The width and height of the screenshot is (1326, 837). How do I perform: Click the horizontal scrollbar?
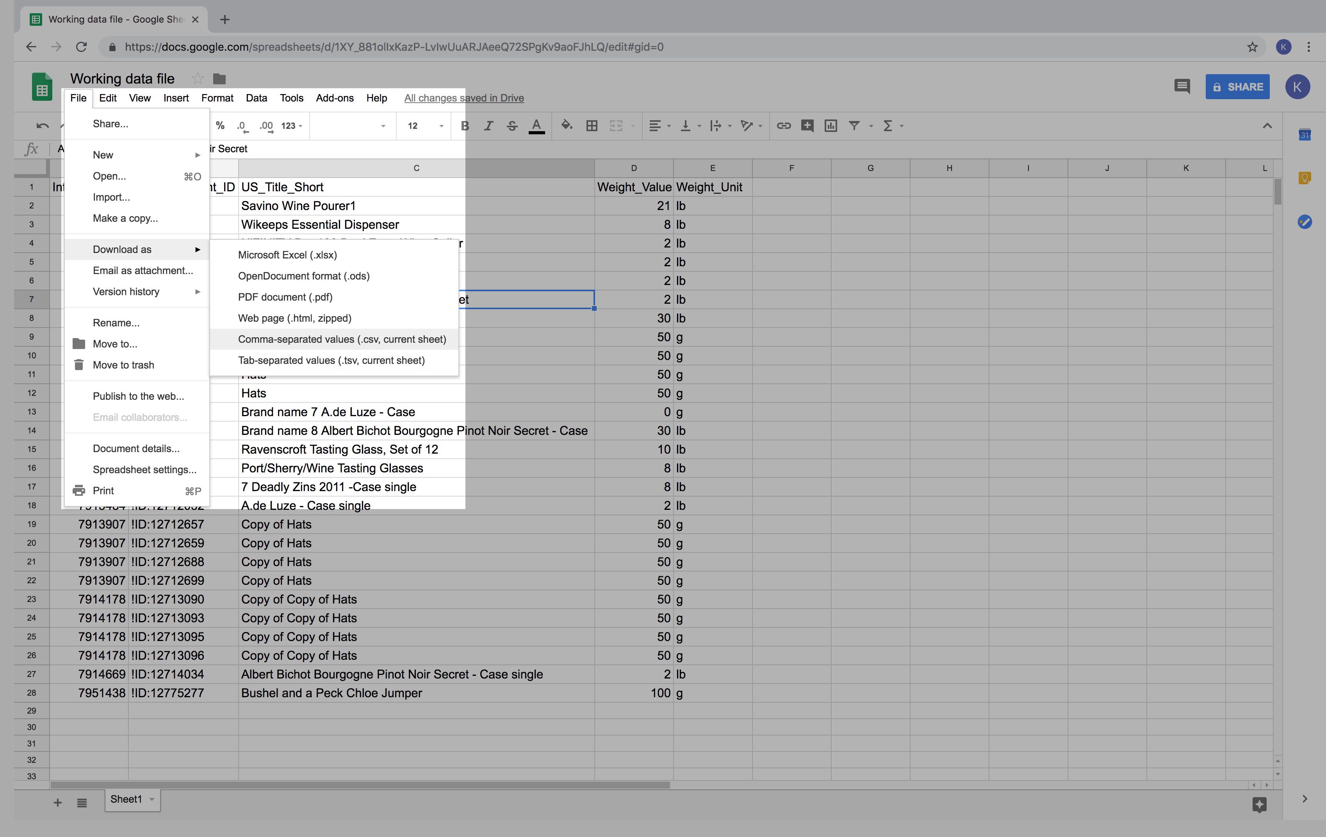click(x=360, y=785)
